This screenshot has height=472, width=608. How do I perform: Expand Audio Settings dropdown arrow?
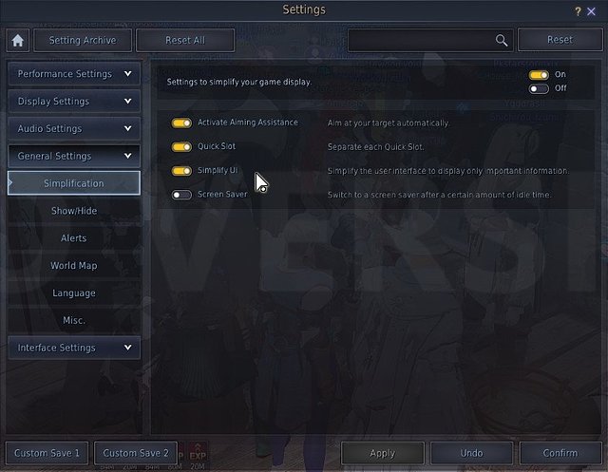[127, 128]
